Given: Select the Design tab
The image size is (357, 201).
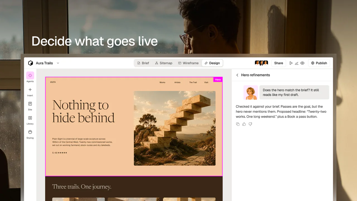Looking at the screenshot, I should [212, 63].
